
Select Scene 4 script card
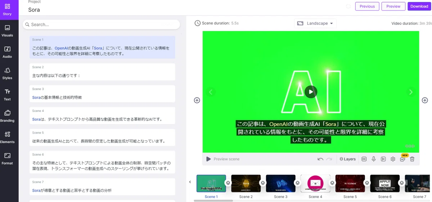[102, 116]
